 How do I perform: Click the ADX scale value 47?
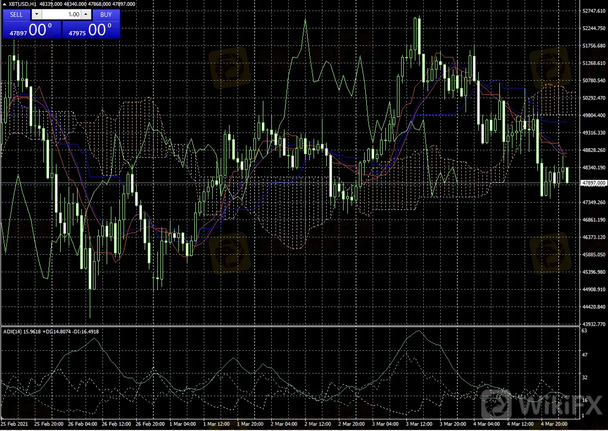pyautogui.click(x=584, y=355)
